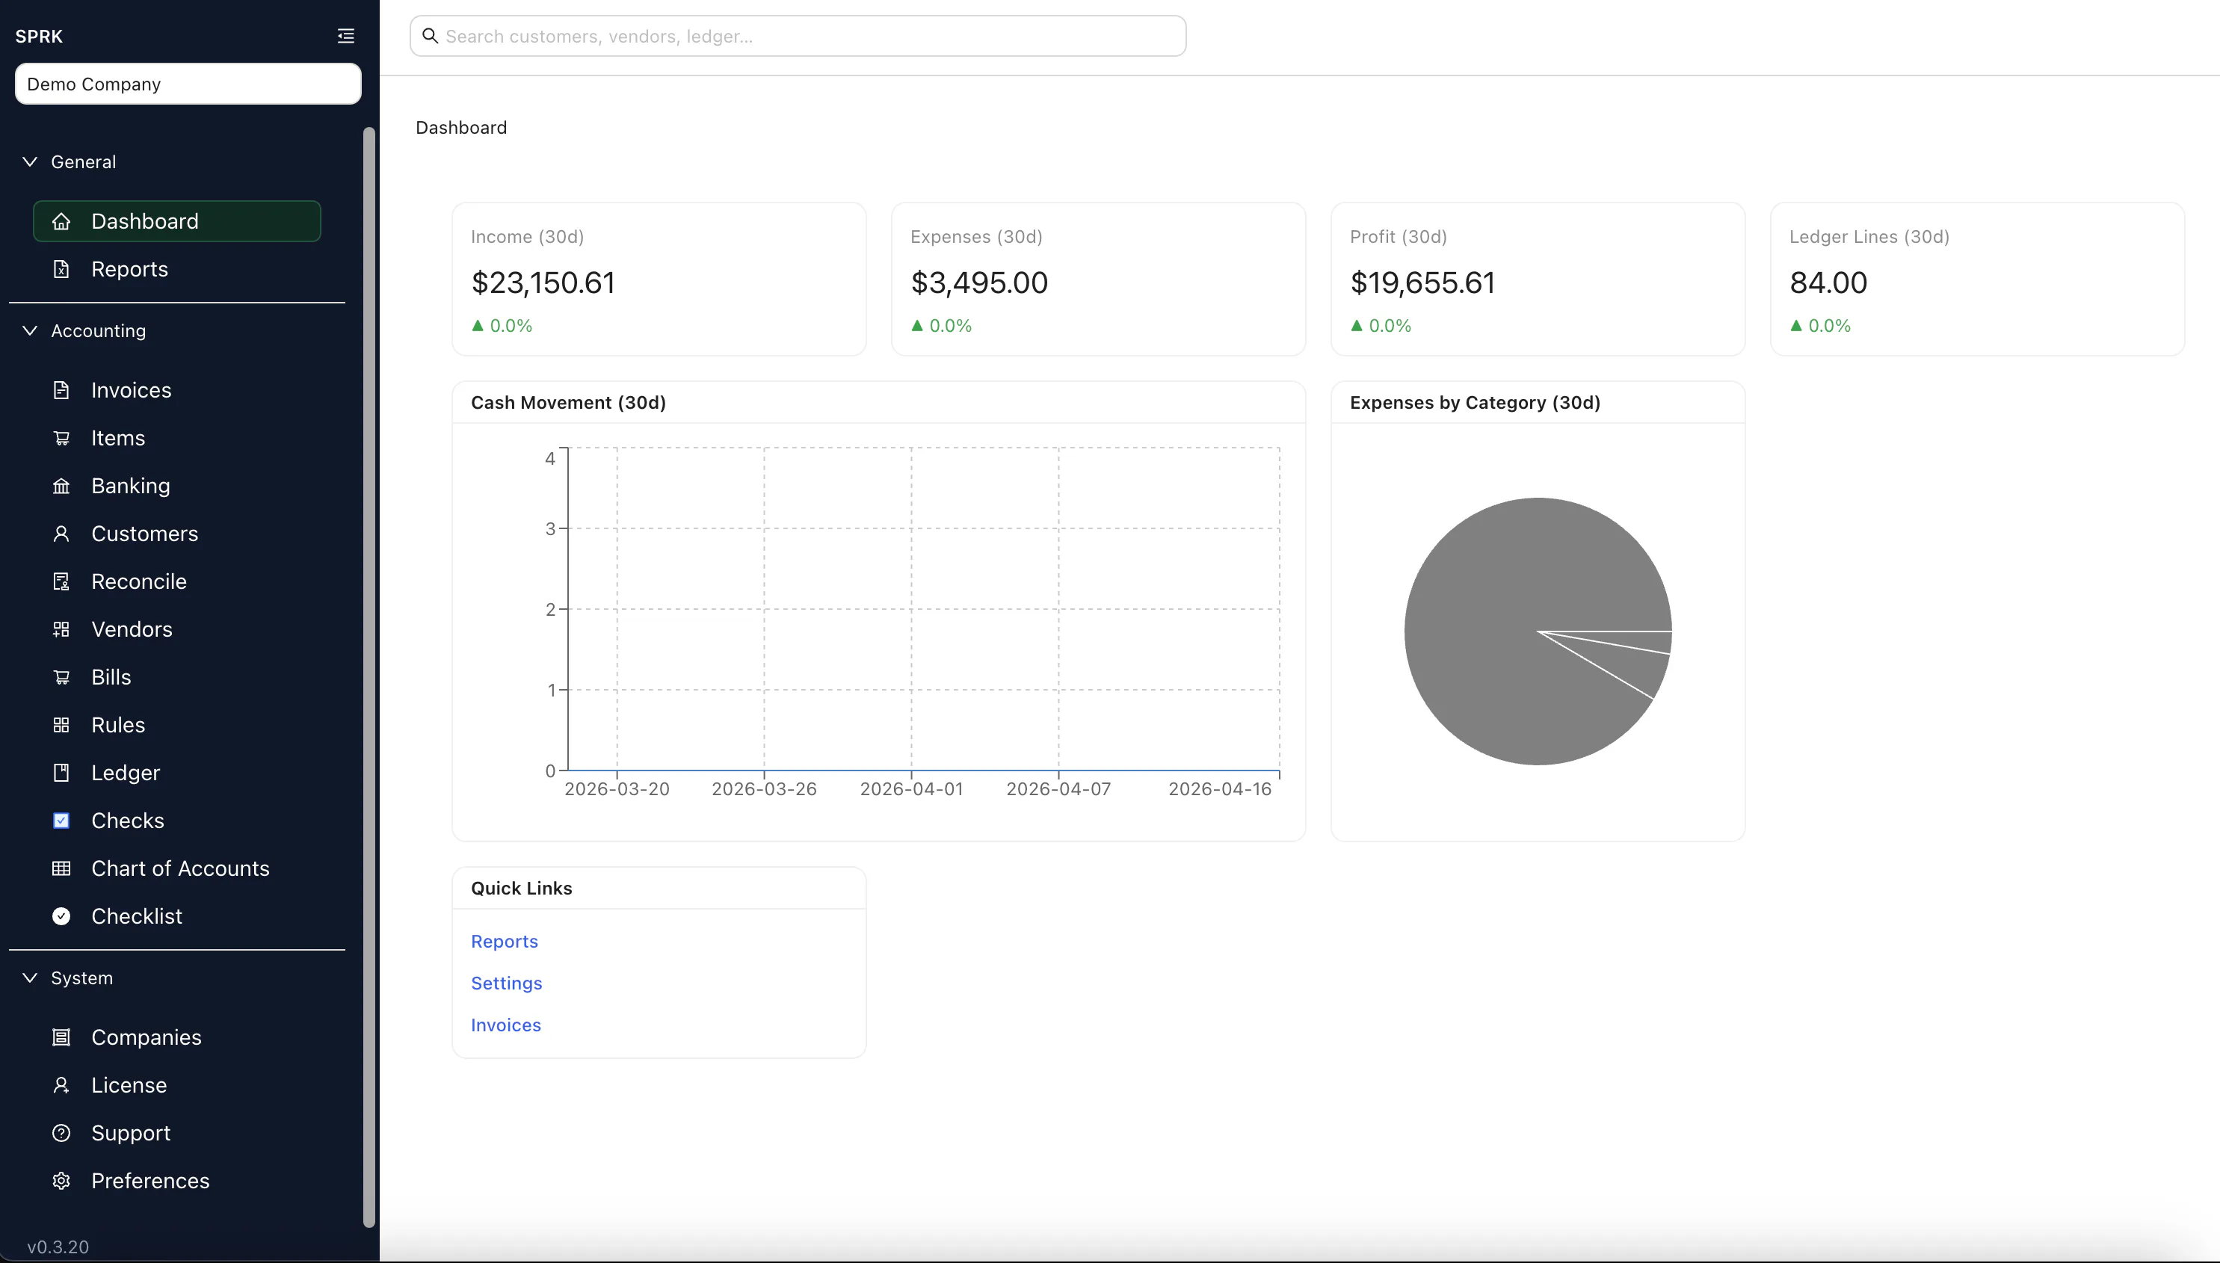The width and height of the screenshot is (2220, 1263).
Task: Click the Vendors grid icon
Action: click(x=61, y=629)
